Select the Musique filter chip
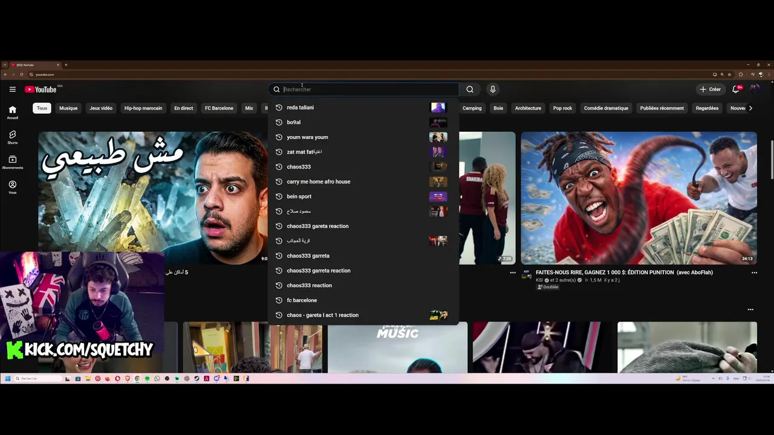 (68, 108)
